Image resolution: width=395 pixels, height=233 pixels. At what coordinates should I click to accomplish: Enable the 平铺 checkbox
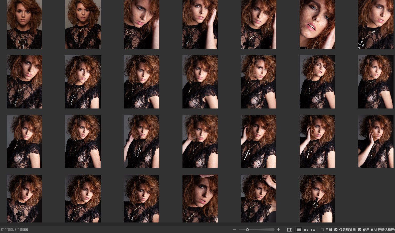click(322, 230)
